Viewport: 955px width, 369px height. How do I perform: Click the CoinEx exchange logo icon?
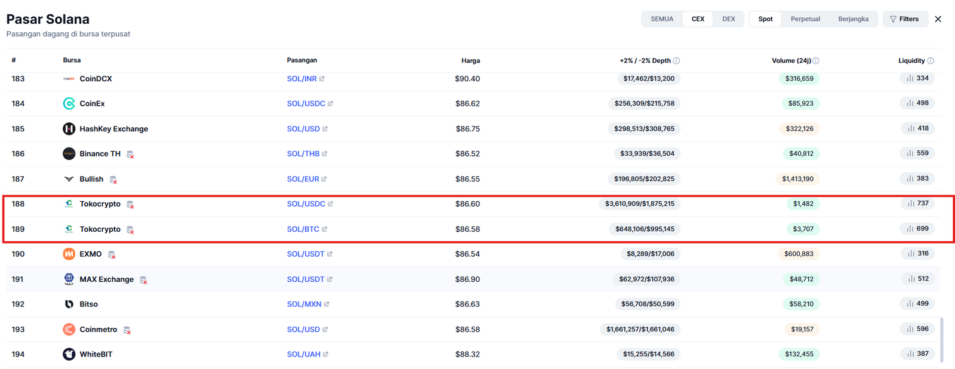[x=69, y=103]
